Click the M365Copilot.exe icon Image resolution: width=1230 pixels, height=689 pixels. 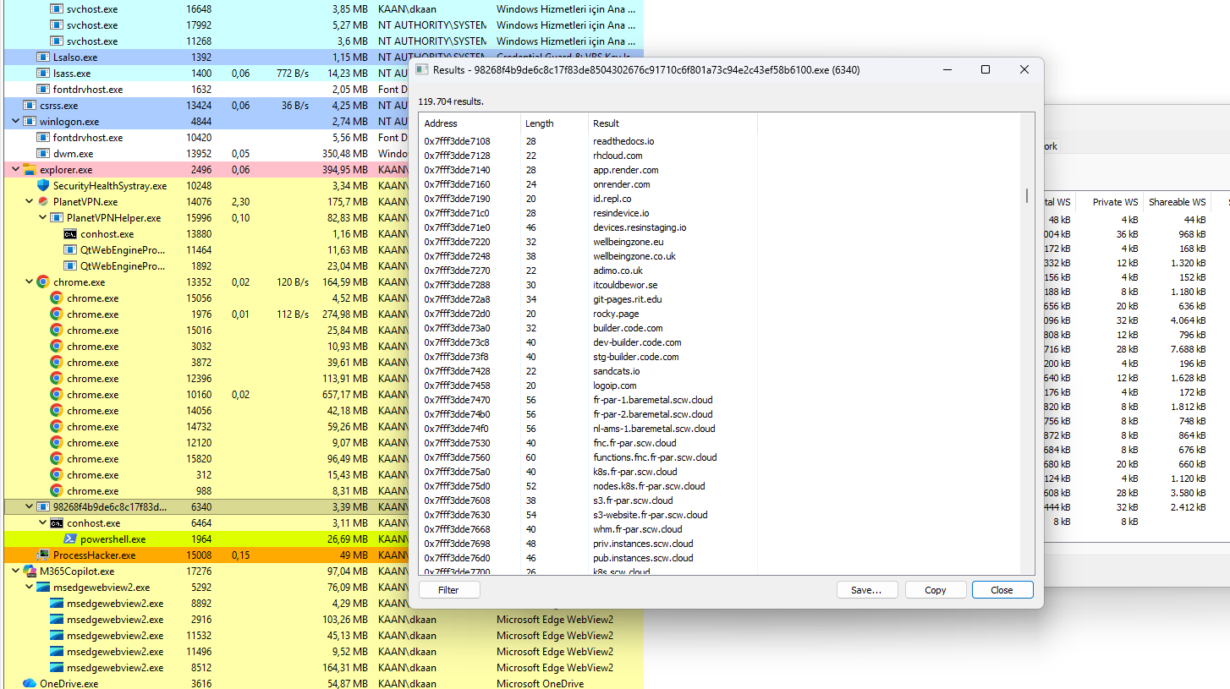tap(30, 571)
